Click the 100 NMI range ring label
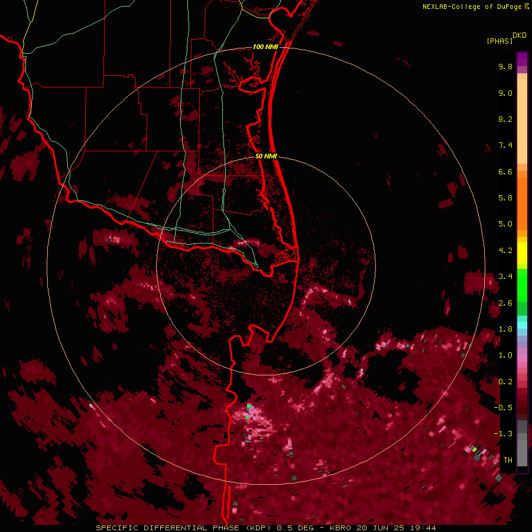532x532 pixels. pyautogui.click(x=265, y=47)
